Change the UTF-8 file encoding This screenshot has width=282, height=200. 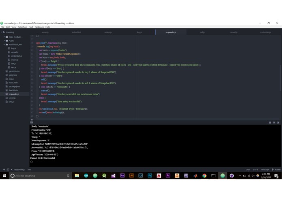click(x=255, y=170)
